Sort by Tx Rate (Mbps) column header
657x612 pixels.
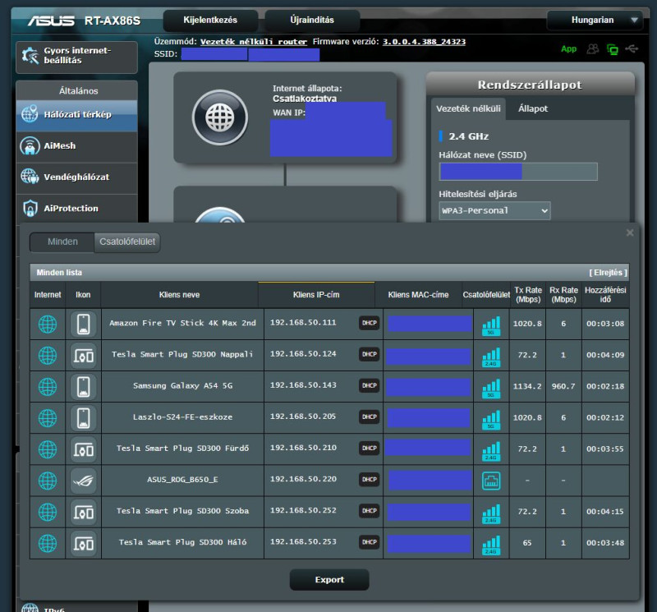[x=528, y=295]
